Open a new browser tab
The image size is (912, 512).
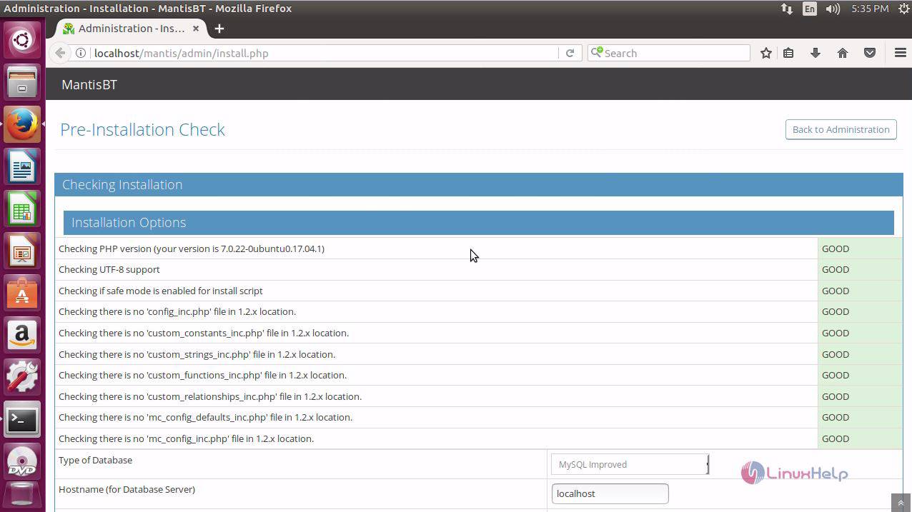(x=219, y=29)
